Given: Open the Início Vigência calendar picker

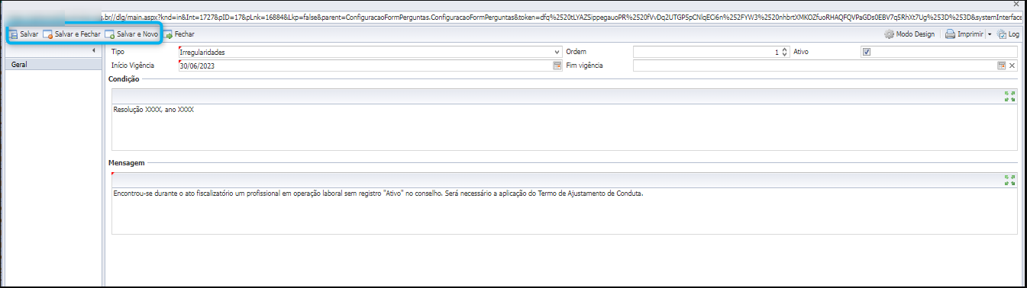Looking at the screenshot, I should point(557,66).
